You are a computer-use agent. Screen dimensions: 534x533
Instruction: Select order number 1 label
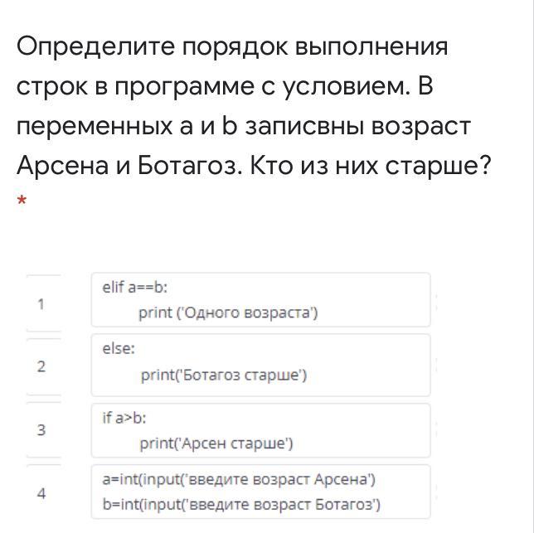(x=41, y=304)
